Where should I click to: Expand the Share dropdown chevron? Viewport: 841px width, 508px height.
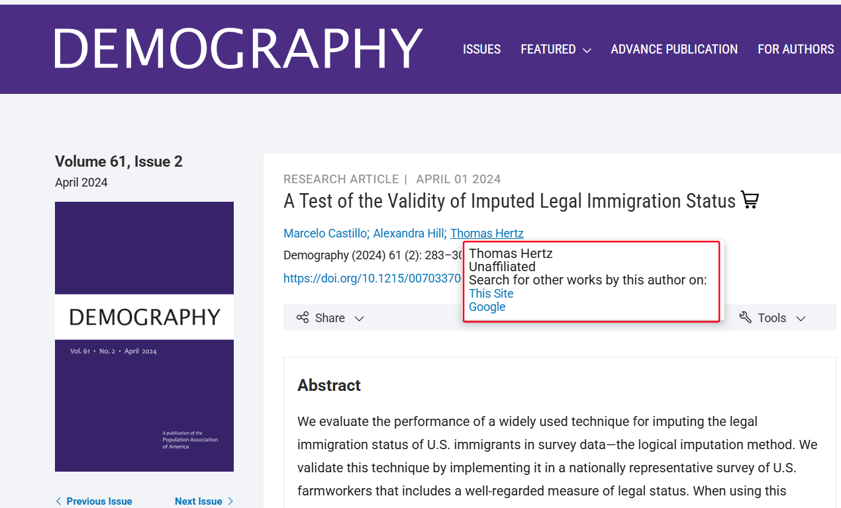[359, 318]
